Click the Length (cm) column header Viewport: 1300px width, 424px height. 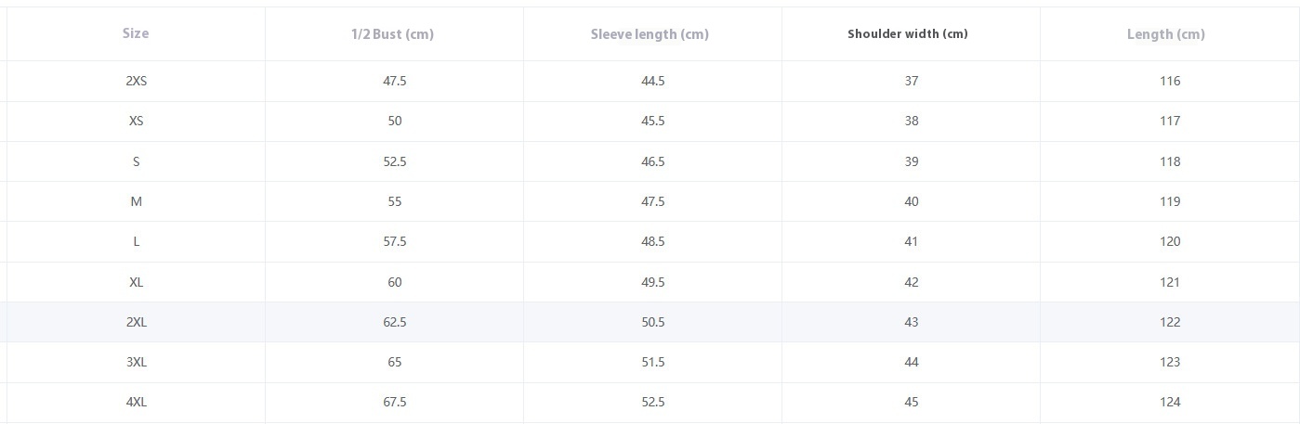pyautogui.click(x=1166, y=34)
